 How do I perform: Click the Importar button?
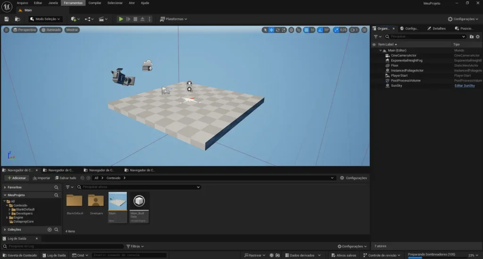point(41,178)
